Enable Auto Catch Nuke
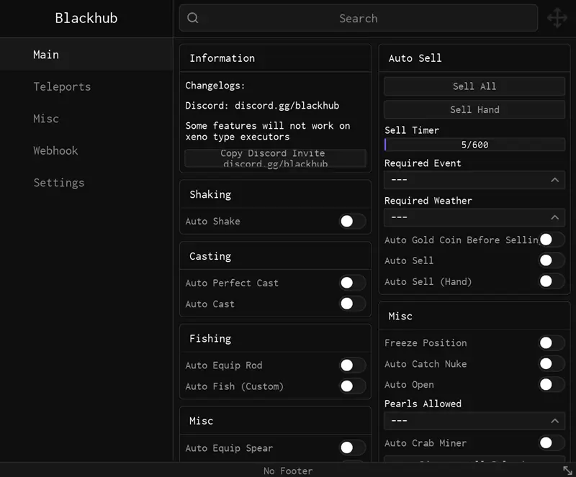576x477 pixels. pos(552,363)
